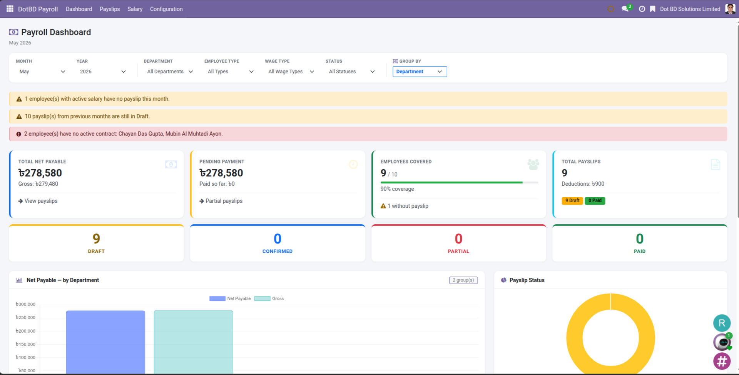Click the pink hashtag floating button
This screenshot has height=375, width=739.
click(x=722, y=361)
